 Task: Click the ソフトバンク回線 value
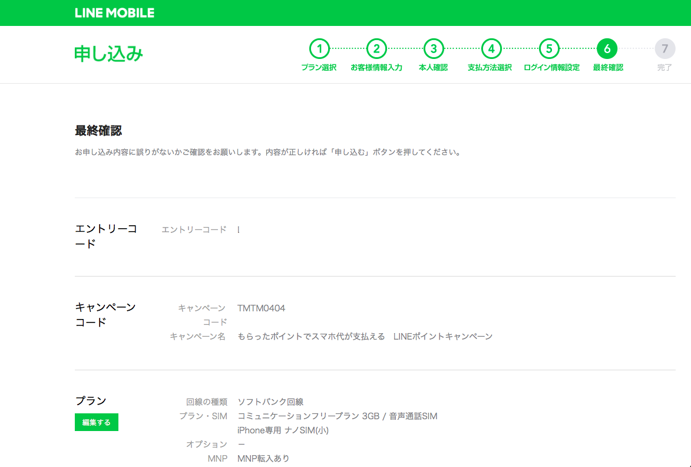coord(270,402)
